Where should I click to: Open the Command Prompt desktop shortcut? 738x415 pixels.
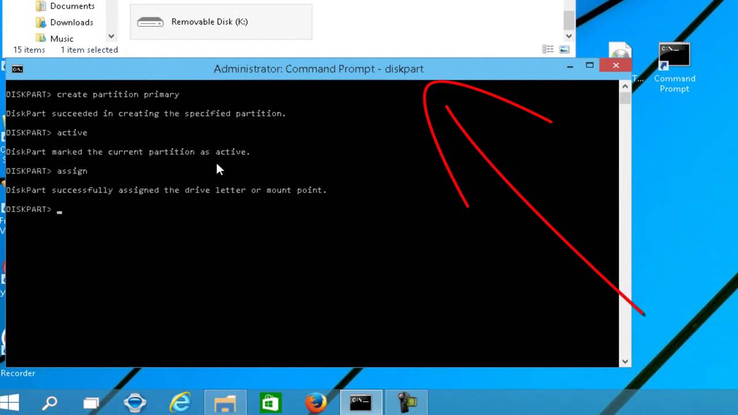pyautogui.click(x=674, y=68)
